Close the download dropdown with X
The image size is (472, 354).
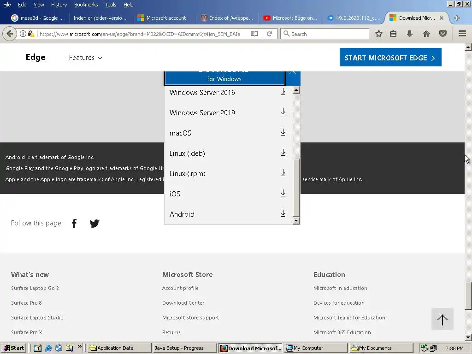click(292, 73)
